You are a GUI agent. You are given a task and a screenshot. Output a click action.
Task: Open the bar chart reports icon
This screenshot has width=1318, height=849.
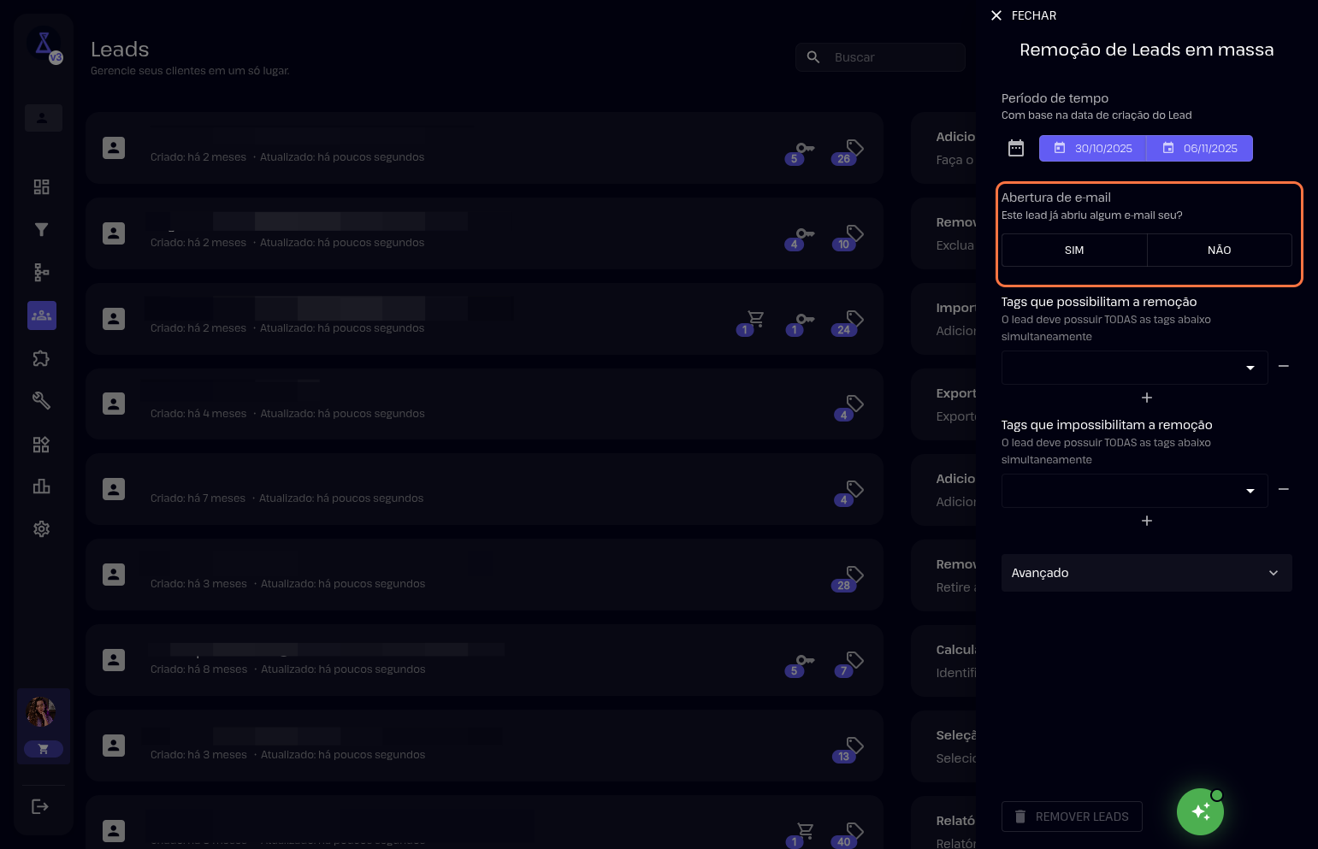click(41, 486)
